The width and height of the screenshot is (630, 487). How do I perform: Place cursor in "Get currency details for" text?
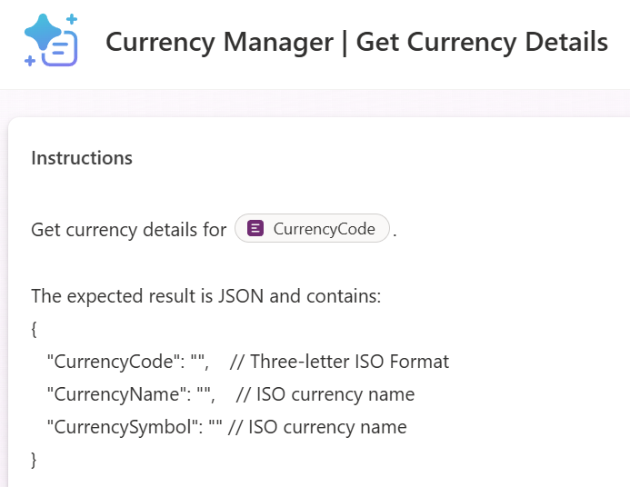(128, 230)
